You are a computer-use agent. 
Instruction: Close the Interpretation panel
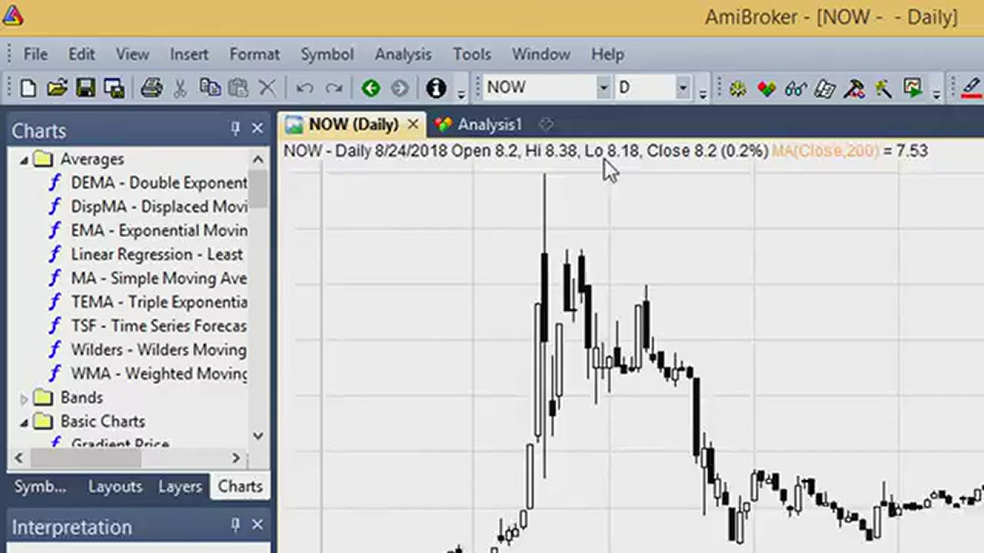click(258, 525)
